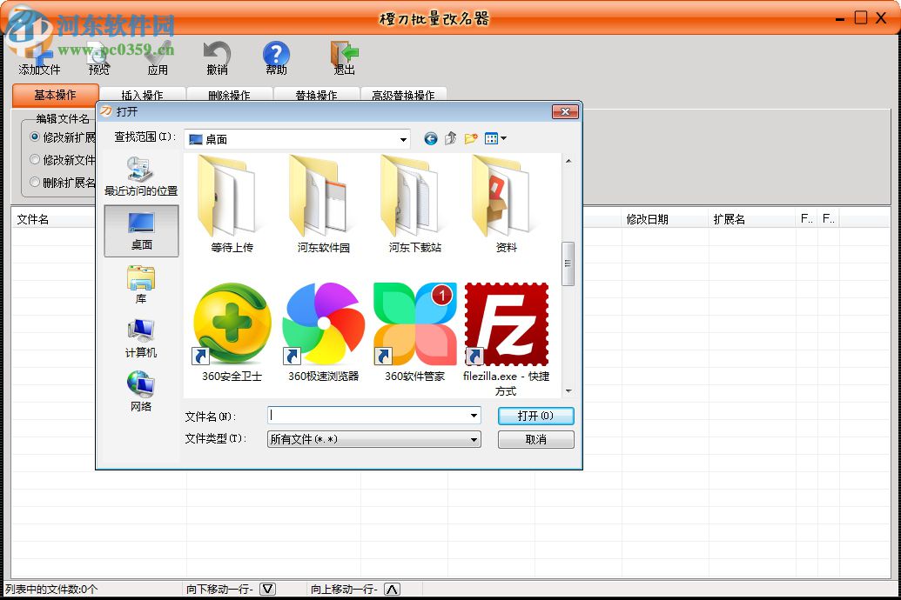The width and height of the screenshot is (901, 600).
Task: Open the 文件类型 file type dropdown
Action: click(x=474, y=439)
